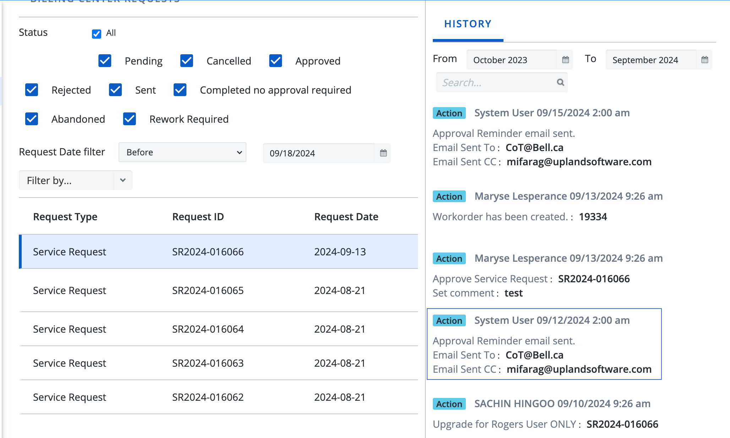730x438 pixels.
Task: Open the From date calendar icon
Action: pyautogui.click(x=565, y=60)
